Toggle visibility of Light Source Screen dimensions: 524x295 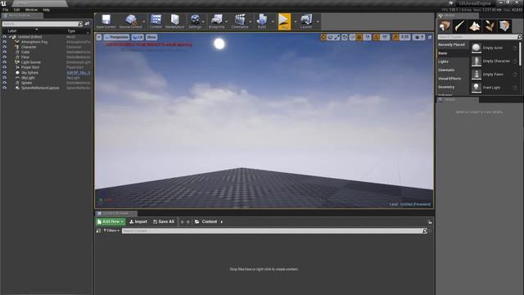pos(5,62)
